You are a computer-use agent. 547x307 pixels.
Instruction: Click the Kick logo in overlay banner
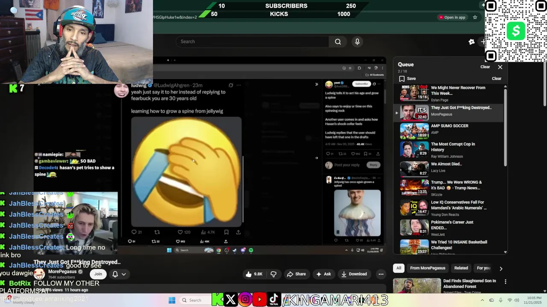[218, 300]
